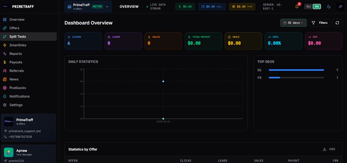347x163 pixels.
Task: Open the Filters panel
Action: tap(319, 23)
